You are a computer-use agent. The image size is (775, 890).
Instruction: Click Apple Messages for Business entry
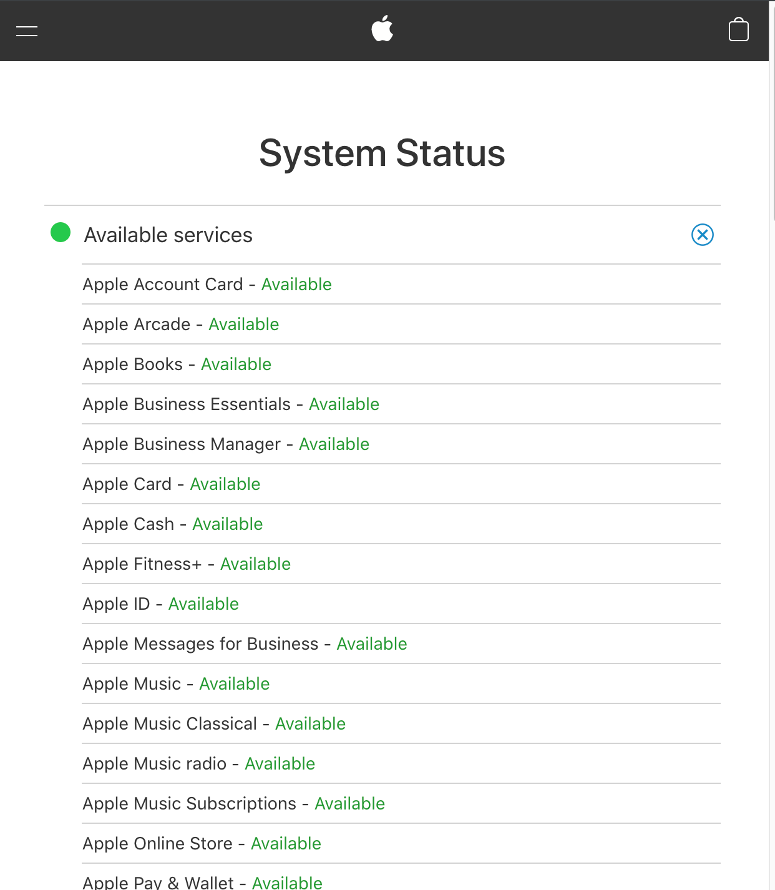[245, 644]
